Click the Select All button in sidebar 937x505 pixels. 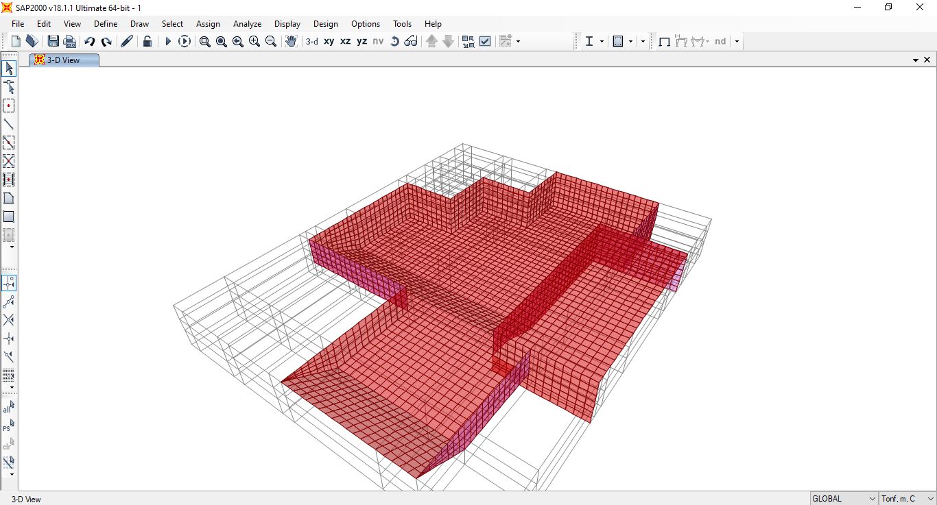(8, 408)
